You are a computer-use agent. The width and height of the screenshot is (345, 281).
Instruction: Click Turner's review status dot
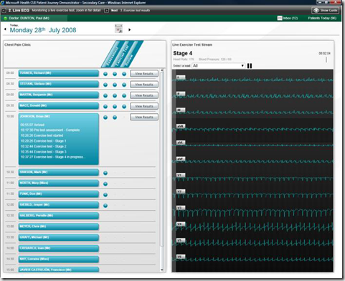point(124,74)
